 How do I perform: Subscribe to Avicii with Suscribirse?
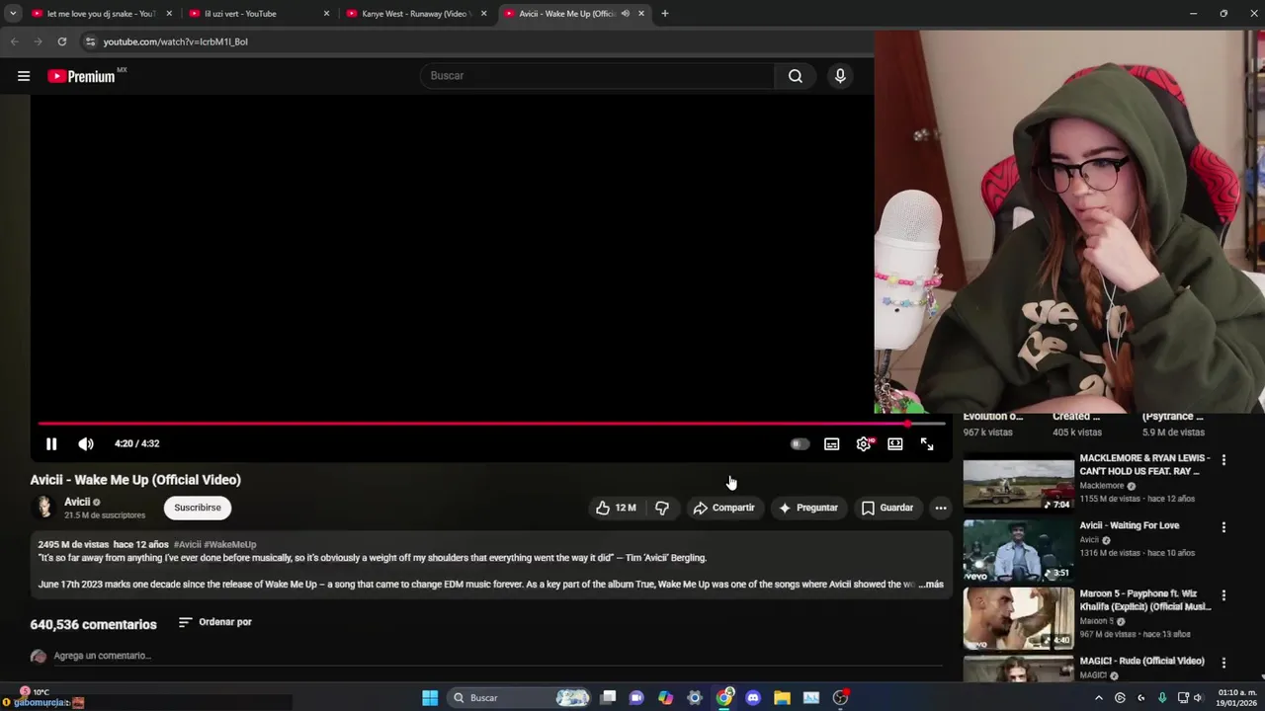point(198,508)
